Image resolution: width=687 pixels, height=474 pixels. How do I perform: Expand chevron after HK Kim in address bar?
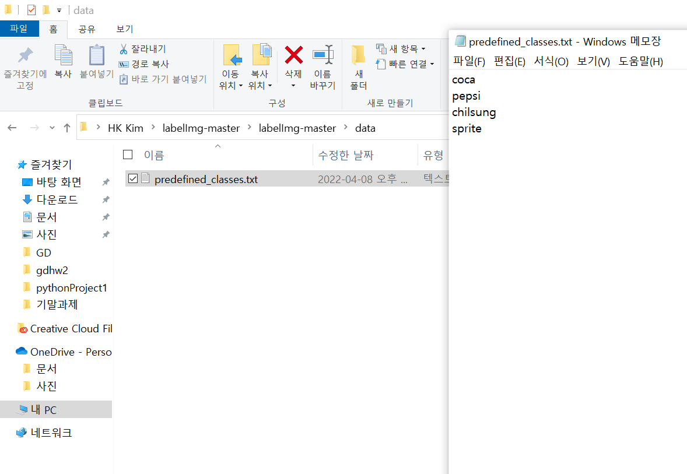153,127
